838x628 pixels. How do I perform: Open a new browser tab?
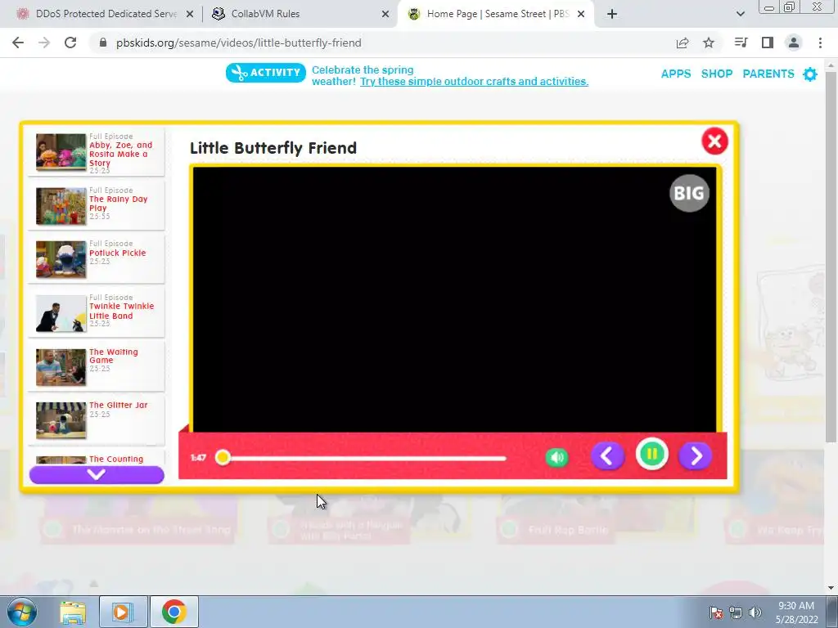(x=612, y=14)
